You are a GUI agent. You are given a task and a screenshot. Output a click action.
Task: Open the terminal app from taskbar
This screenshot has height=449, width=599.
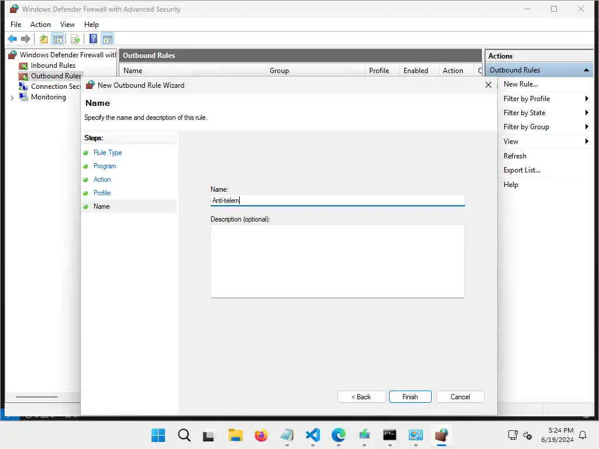click(x=390, y=435)
